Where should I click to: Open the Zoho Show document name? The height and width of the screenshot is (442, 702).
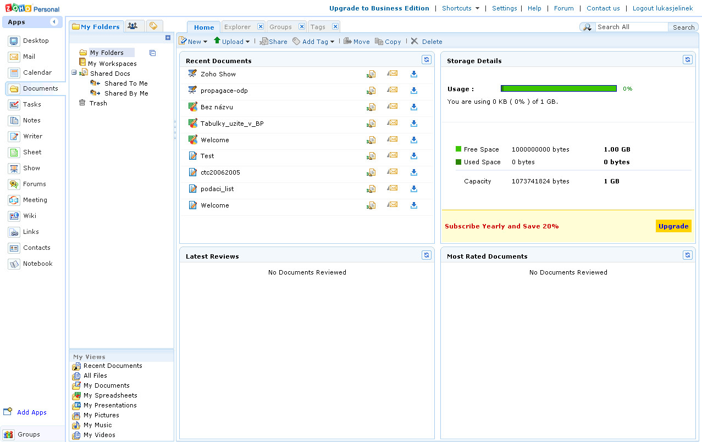point(218,74)
